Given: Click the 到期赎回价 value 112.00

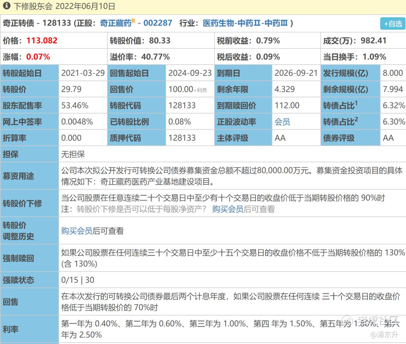Looking at the screenshot, I should [287, 105].
